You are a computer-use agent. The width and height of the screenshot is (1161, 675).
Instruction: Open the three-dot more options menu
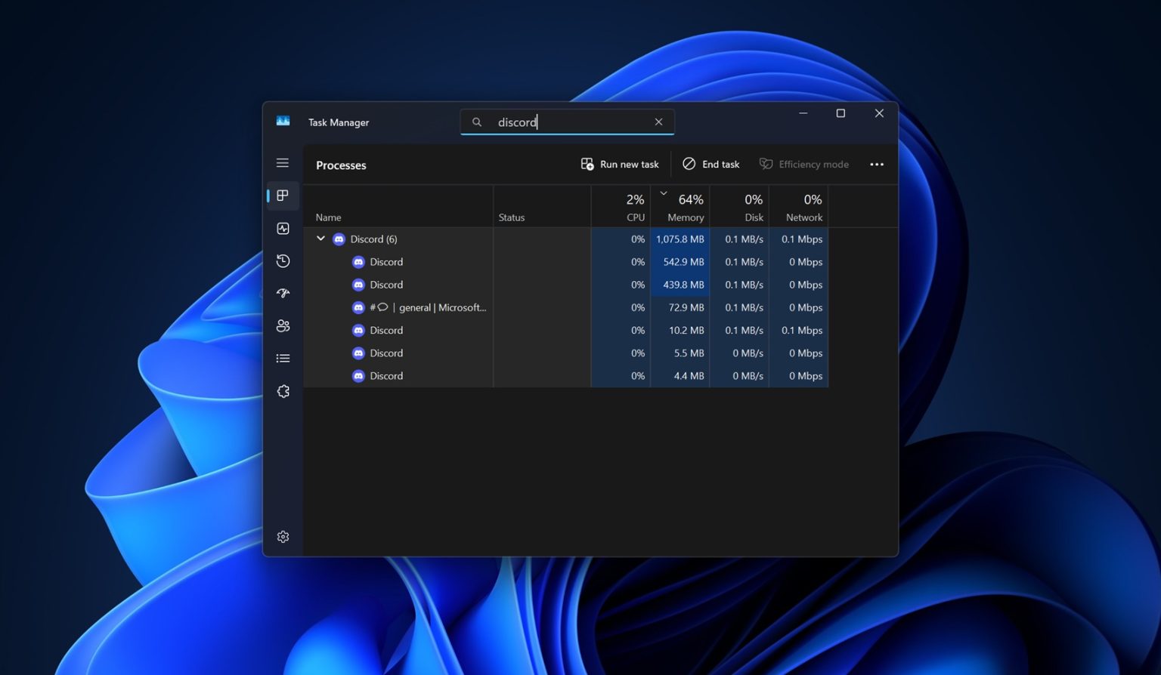tap(877, 165)
